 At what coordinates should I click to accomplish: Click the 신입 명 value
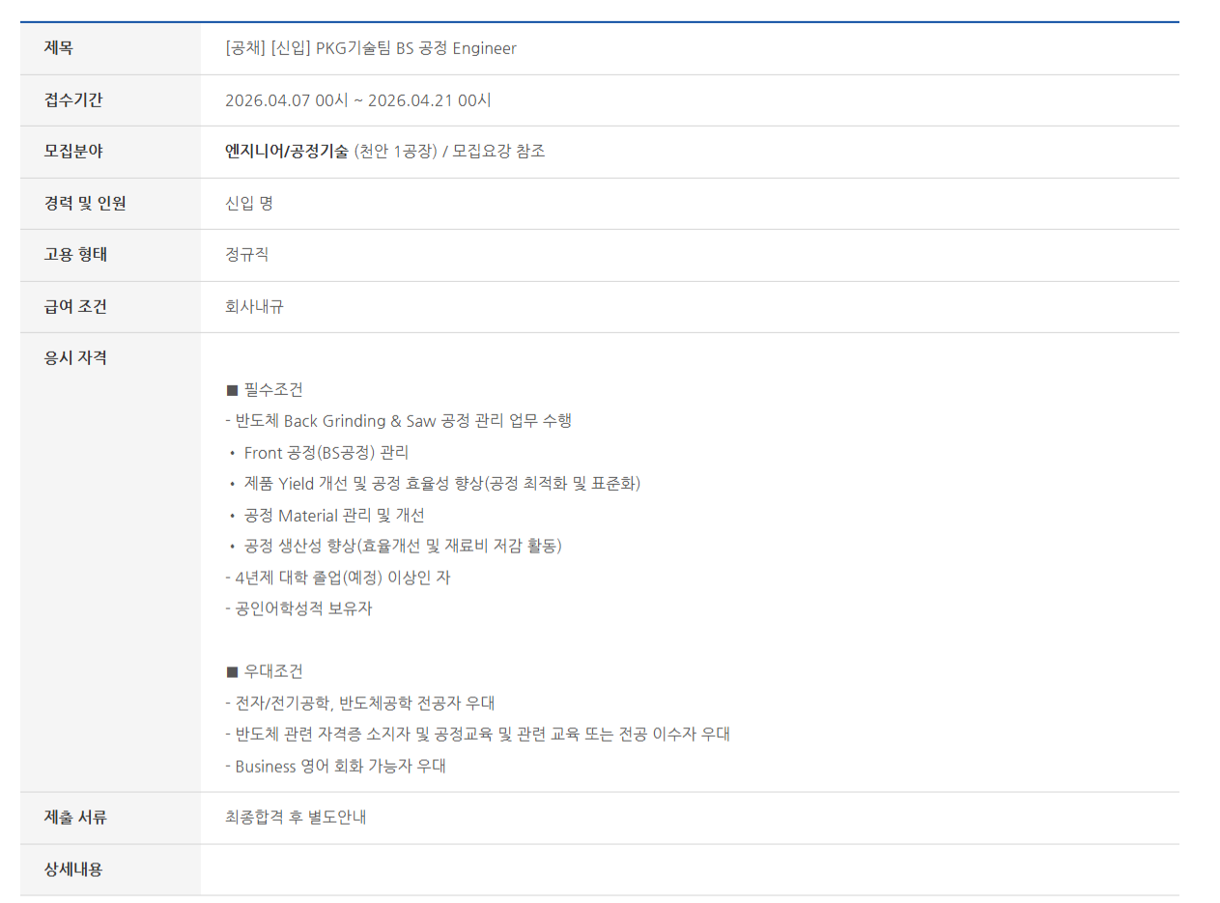(x=249, y=204)
